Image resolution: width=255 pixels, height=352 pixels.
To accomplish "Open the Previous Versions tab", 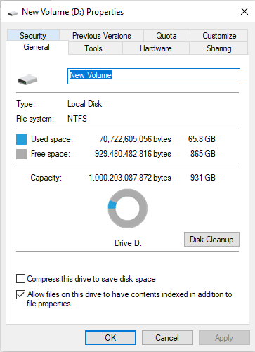I will pyautogui.click(x=101, y=35).
